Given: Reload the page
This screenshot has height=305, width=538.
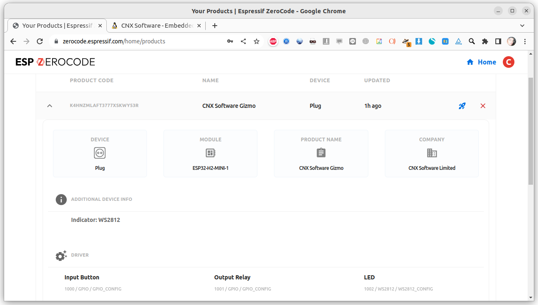Looking at the screenshot, I should point(40,41).
